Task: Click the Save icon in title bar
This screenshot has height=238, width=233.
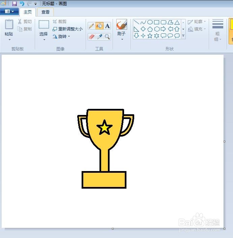Action: click(x=14, y=3)
